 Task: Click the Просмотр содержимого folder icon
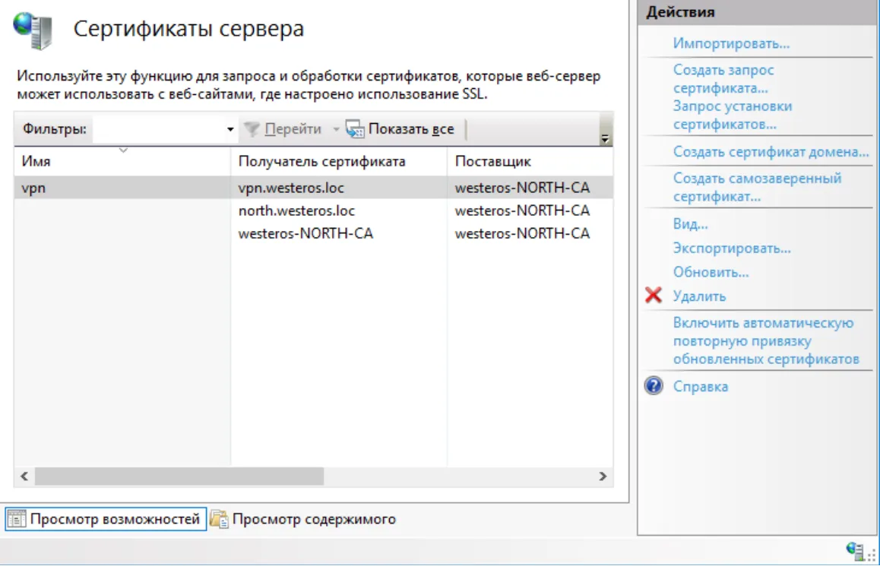pos(219,519)
